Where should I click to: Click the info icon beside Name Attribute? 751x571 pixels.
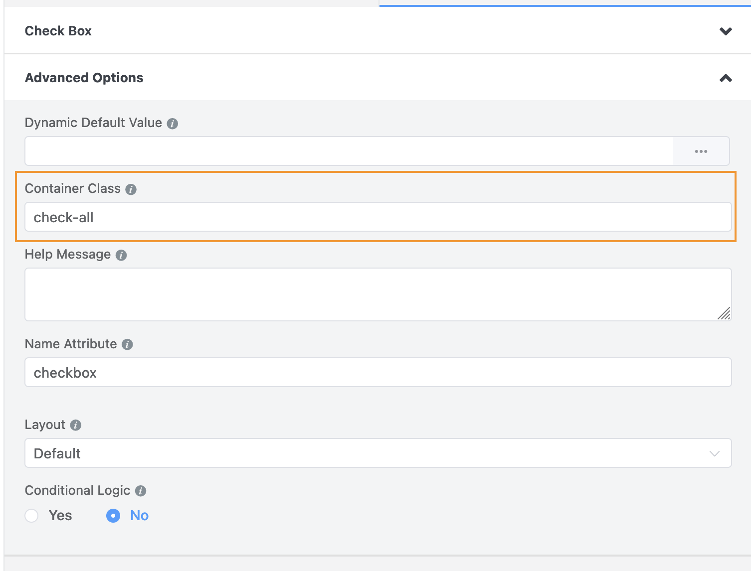click(x=127, y=344)
